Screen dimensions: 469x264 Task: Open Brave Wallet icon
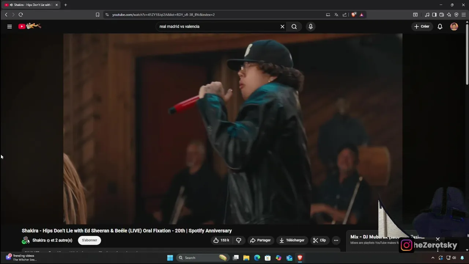[442, 15]
